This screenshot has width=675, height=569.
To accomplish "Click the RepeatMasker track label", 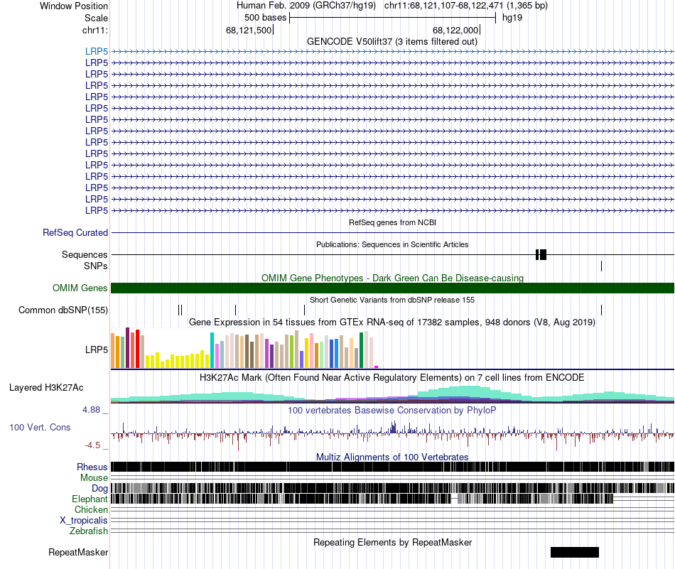I will point(78,552).
